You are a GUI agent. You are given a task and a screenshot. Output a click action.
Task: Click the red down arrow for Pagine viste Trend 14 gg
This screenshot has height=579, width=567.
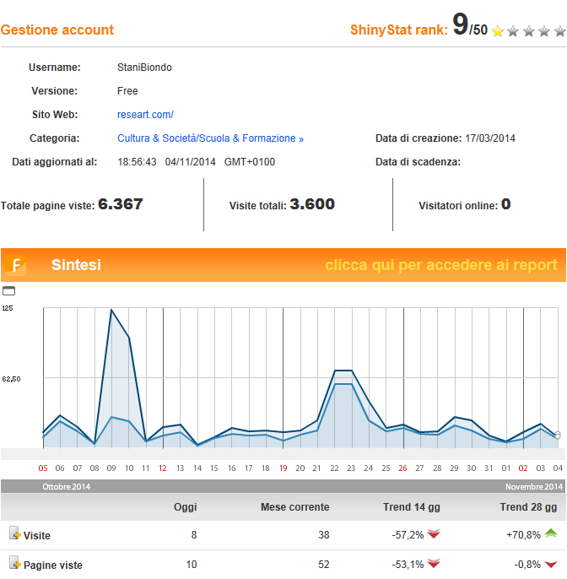(435, 565)
